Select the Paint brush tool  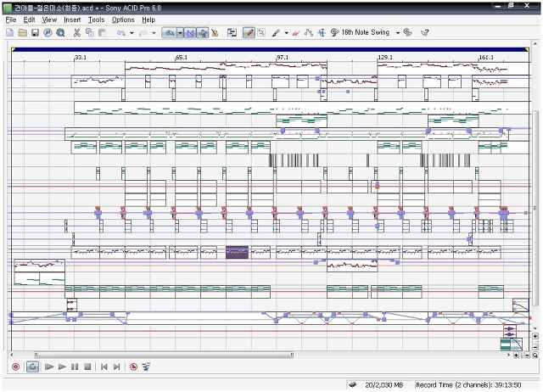[x=276, y=32]
